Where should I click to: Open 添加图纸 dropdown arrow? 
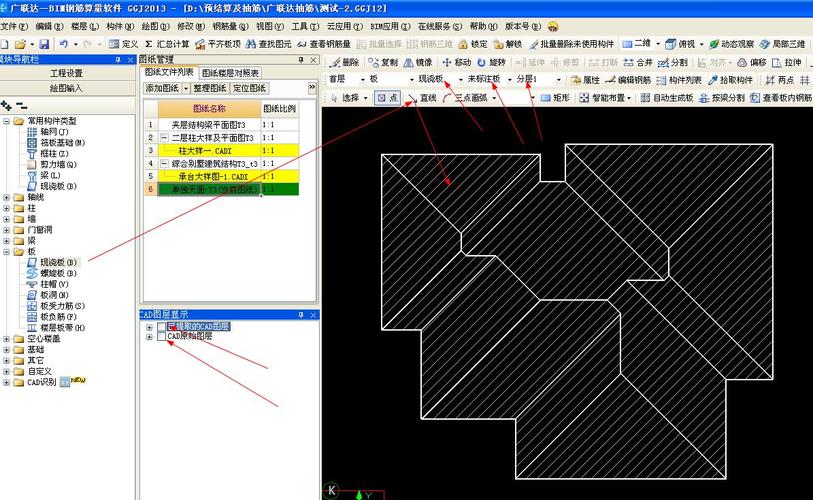(x=186, y=88)
